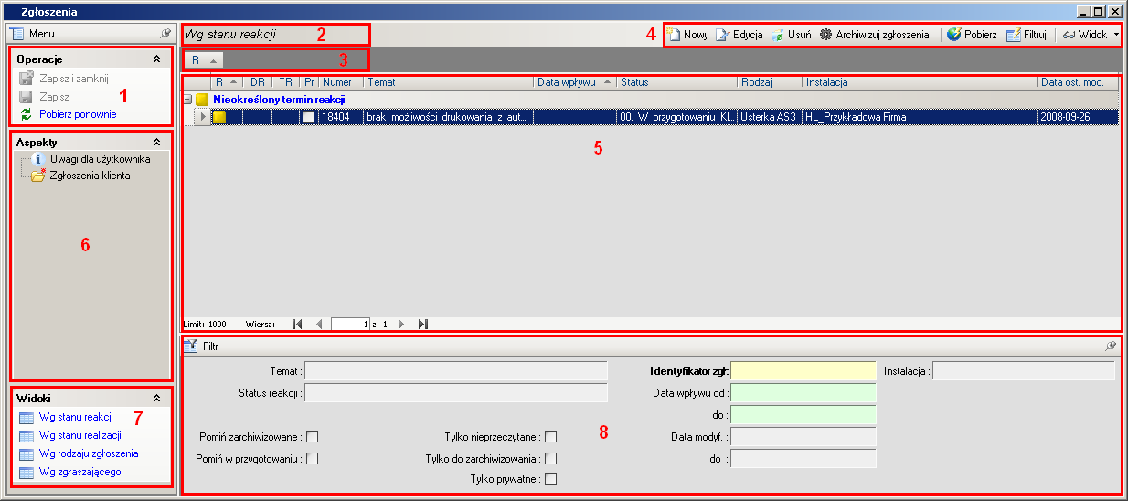Click the Data wpływu od field
This screenshot has width=1128, height=501.
click(803, 392)
